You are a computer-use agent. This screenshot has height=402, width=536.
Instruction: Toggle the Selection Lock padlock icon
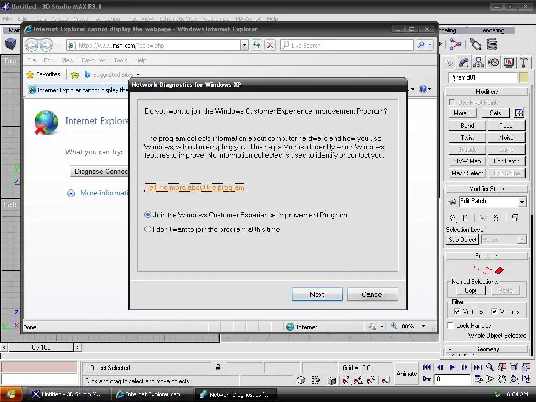coord(218,367)
